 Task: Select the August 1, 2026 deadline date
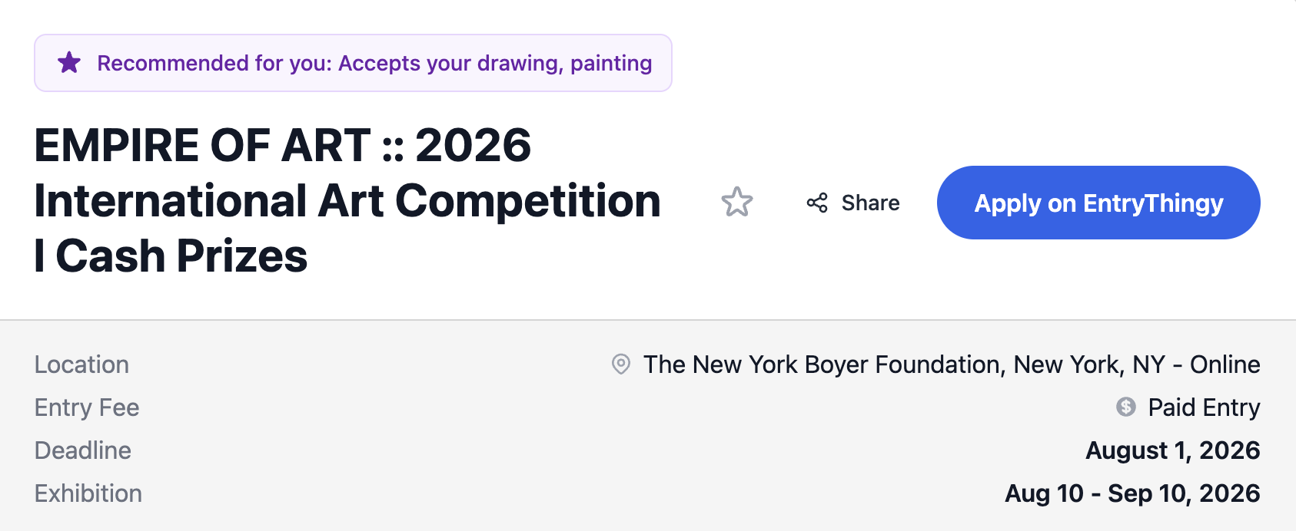pyautogui.click(x=1172, y=450)
